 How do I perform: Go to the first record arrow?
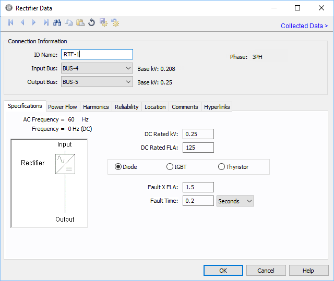[x=11, y=22]
